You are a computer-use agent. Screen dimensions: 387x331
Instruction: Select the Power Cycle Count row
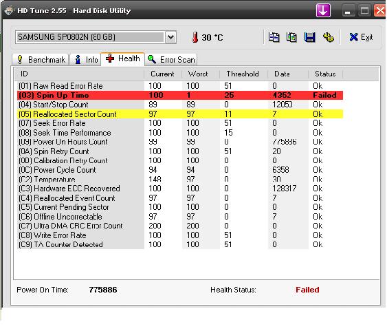(x=180, y=170)
